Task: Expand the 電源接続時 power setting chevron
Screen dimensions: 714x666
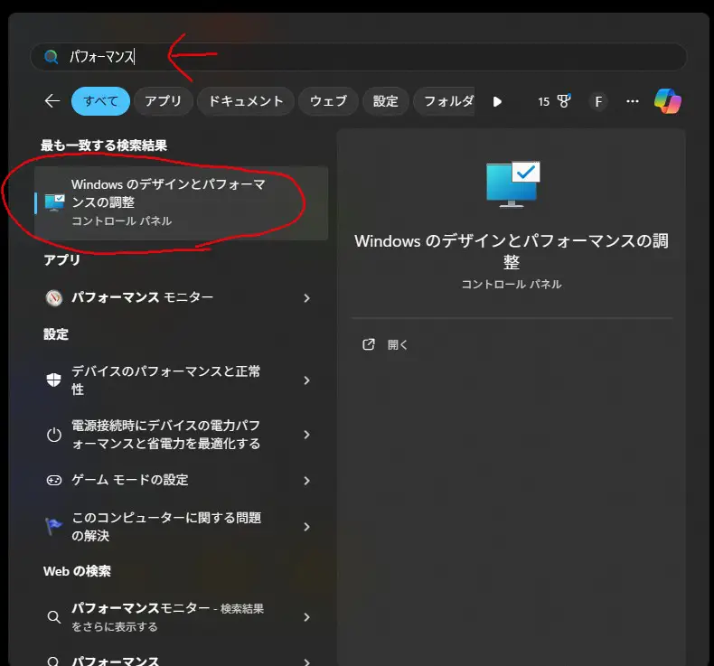Action: 307,436
